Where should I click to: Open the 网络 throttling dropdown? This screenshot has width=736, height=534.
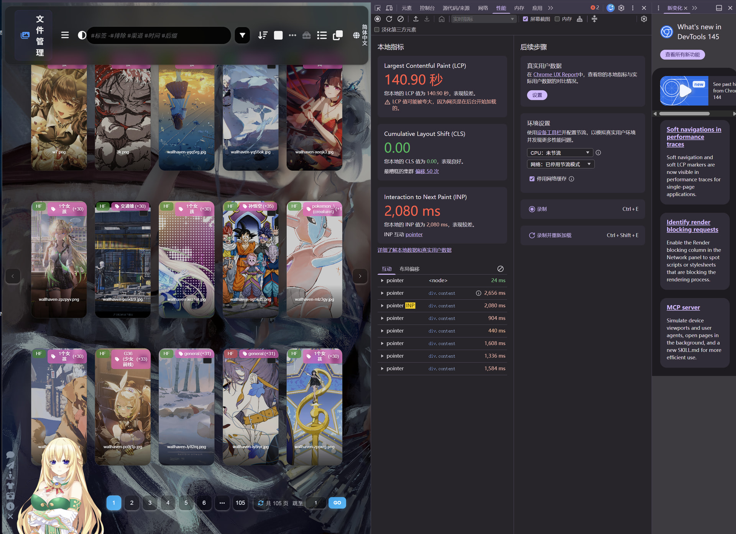click(560, 164)
